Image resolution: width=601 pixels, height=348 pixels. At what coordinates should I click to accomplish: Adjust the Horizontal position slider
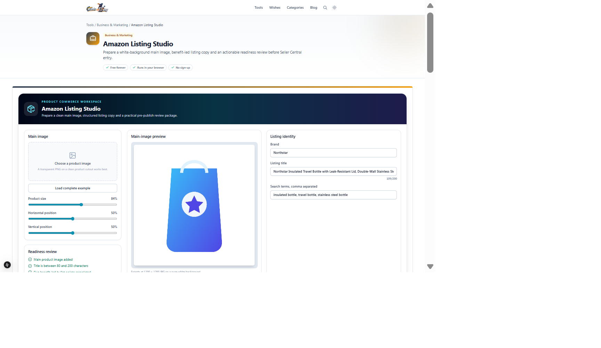(73, 219)
